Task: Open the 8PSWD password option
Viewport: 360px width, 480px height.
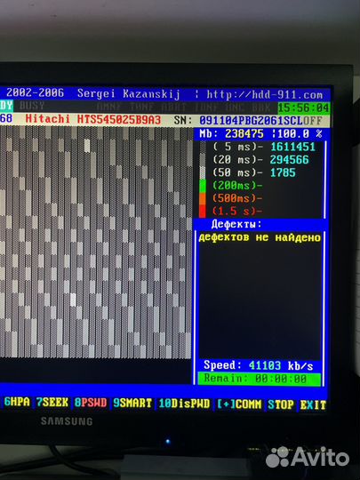Action: [x=91, y=403]
